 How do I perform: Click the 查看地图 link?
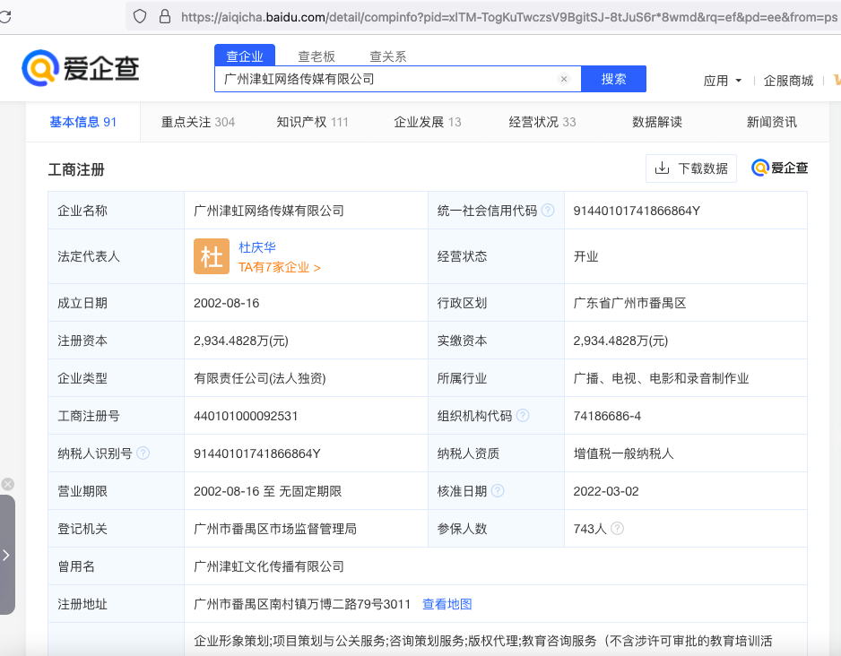point(447,604)
